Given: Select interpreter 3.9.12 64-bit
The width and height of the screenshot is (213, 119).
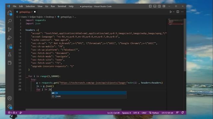Looking at the screenshot, I should 167,113.
